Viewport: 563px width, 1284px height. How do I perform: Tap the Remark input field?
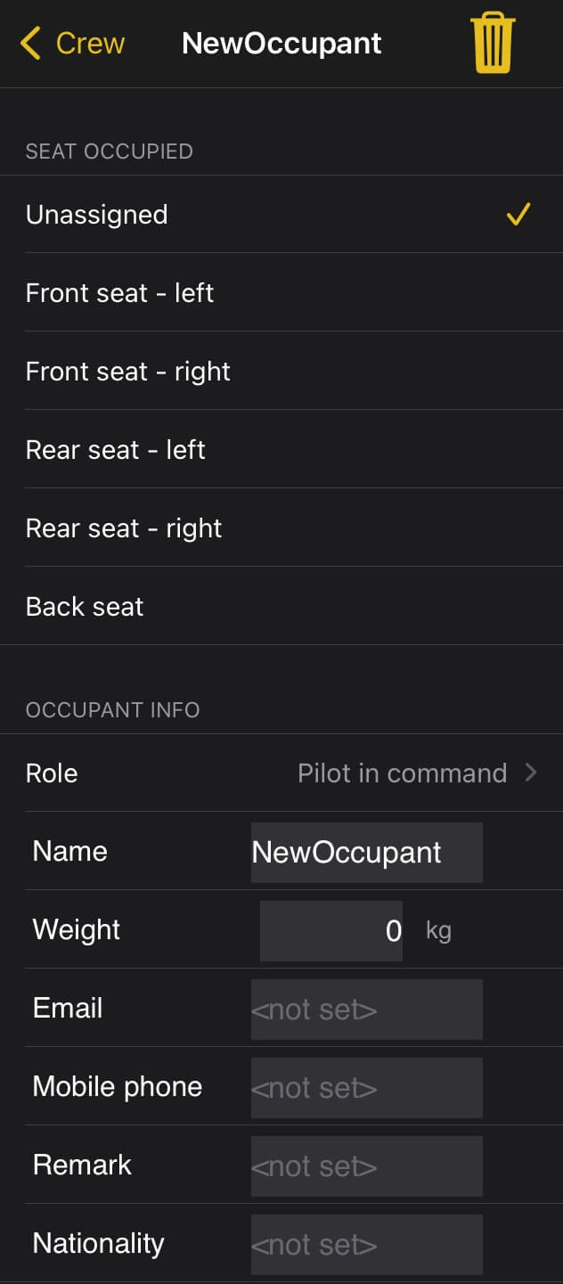[366, 1166]
